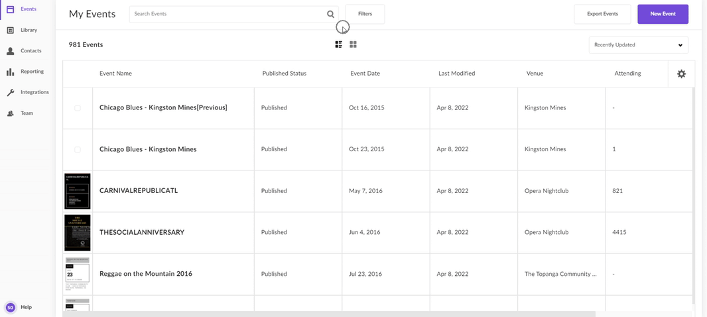Click the Attending column header
This screenshot has width=707, height=317.
tap(627, 74)
